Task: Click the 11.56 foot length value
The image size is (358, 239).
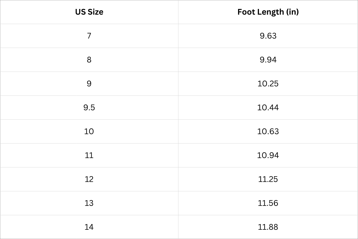Action: [x=268, y=203]
